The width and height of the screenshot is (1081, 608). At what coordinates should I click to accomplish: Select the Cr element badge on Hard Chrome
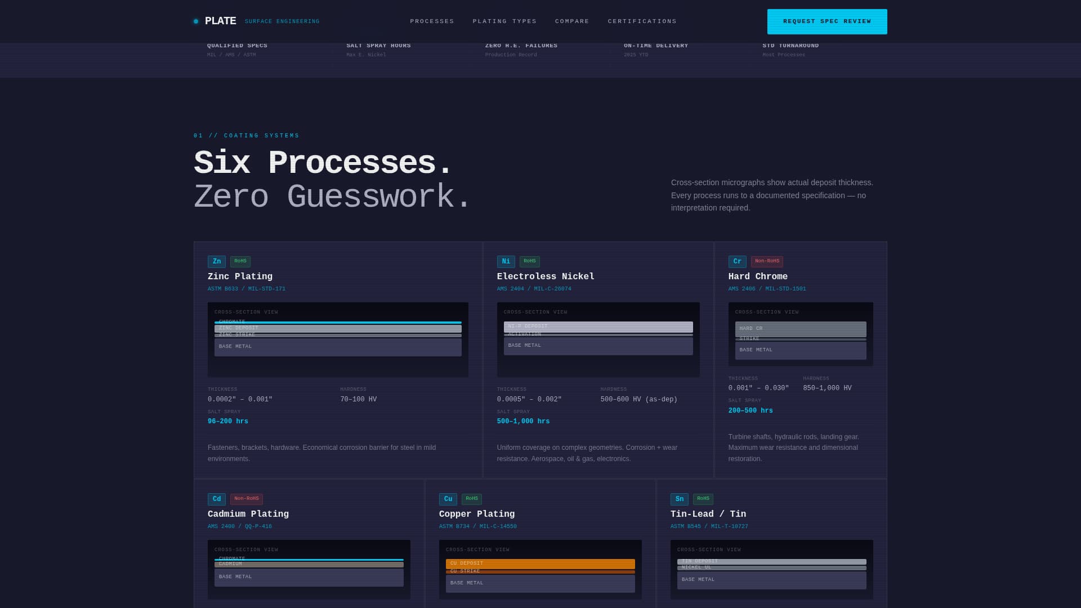(x=738, y=261)
